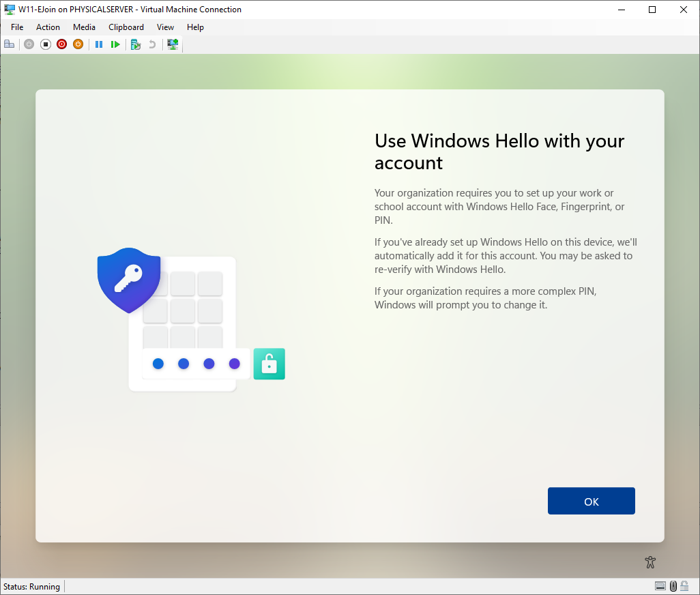The image size is (700, 595).
Task: Turn off the VM with stop icon
Action: click(x=46, y=44)
